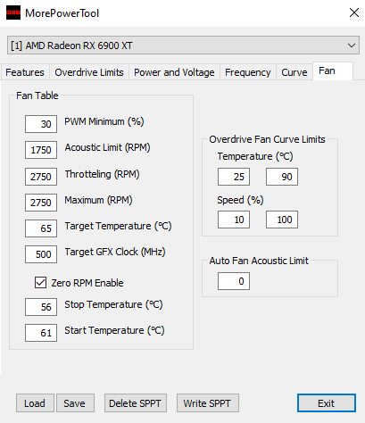
Task: Toggle the Zero RPM Enable checkbox
Action: click(x=40, y=282)
